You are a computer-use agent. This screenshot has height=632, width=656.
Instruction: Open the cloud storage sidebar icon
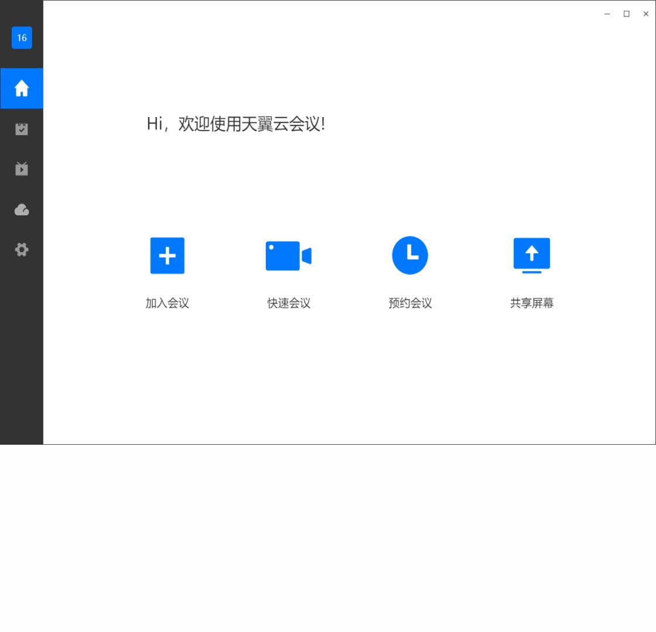point(22,209)
